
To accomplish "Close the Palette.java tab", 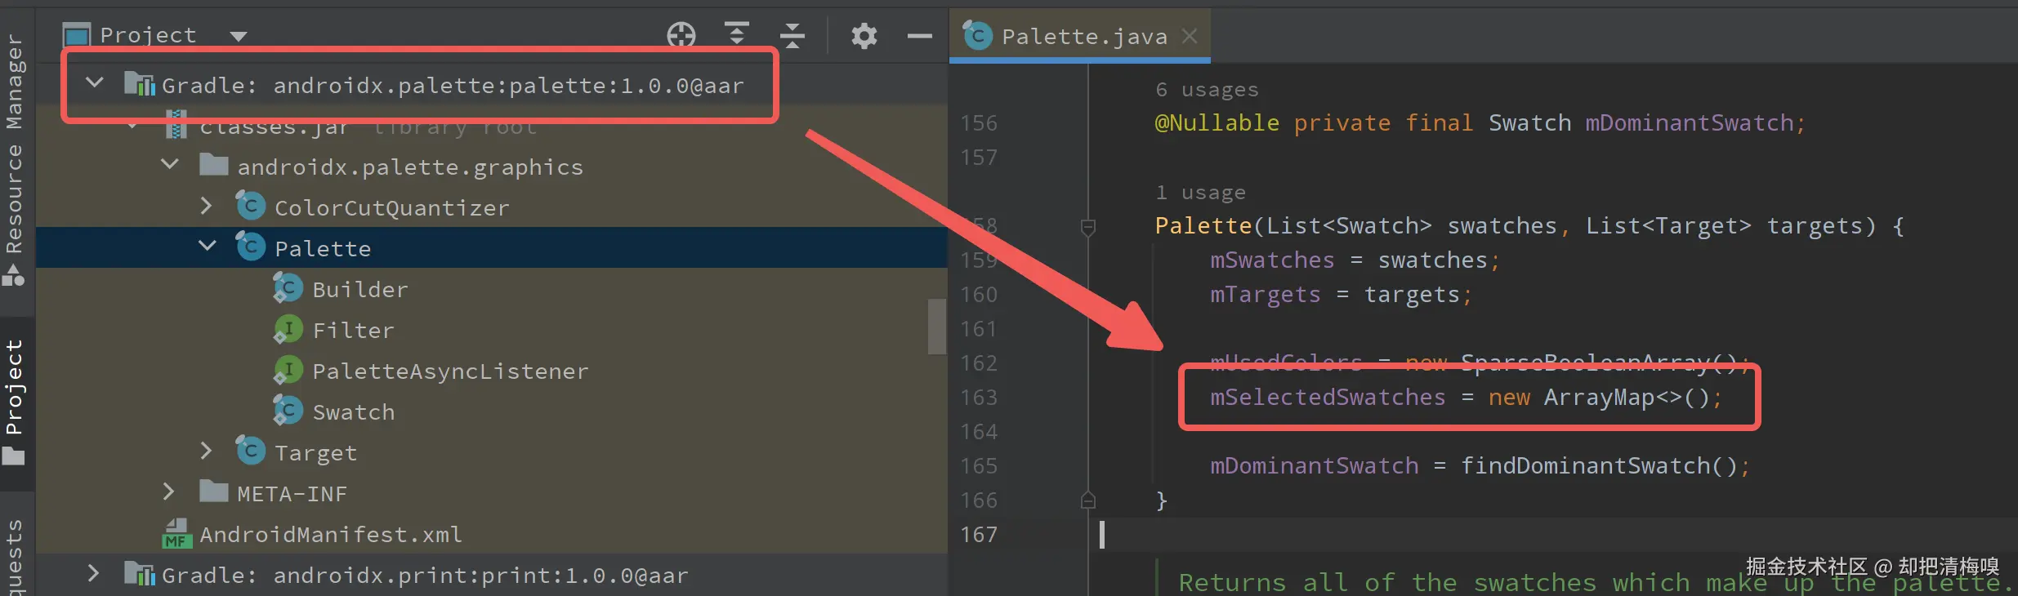I will click(1190, 36).
